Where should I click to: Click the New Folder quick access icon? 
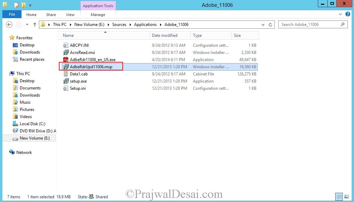(x=24, y=5)
